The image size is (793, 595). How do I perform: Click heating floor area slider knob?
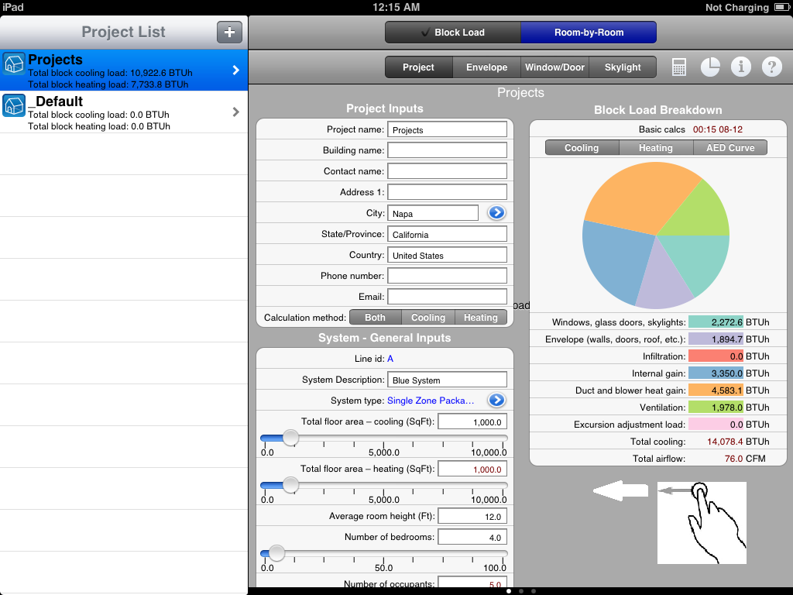pyautogui.click(x=290, y=485)
